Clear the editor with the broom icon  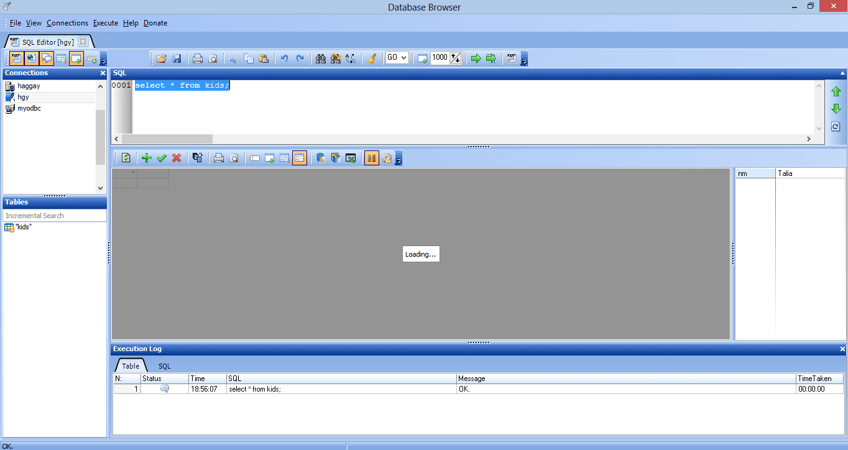pos(372,58)
